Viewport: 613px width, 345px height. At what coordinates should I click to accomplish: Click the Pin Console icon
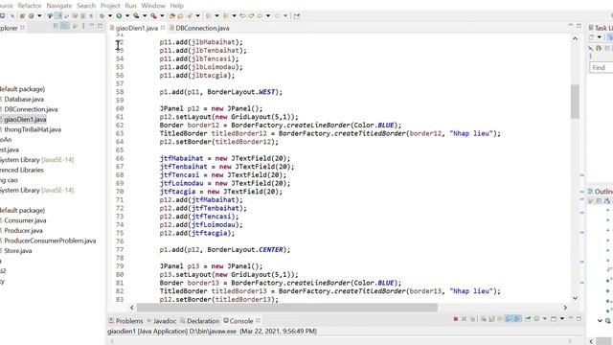coord(528,319)
